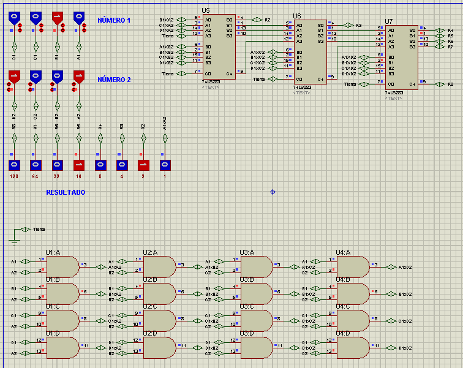463x368 pixels.
Task: Toggle the C1 logic state input
Action: (x=36, y=18)
